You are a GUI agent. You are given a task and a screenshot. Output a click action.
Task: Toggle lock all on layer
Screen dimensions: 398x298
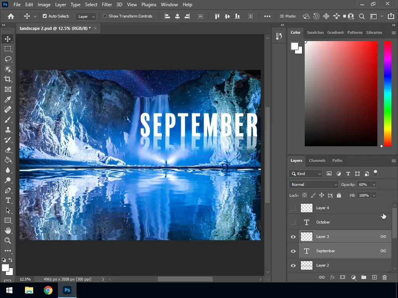pyautogui.click(x=339, y=195)
